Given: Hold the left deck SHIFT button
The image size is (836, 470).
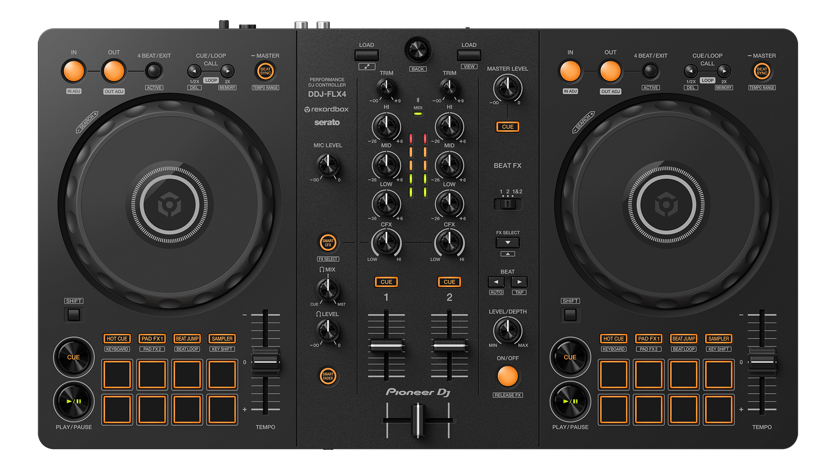Looking at the screenshot, I should [74, 315].
